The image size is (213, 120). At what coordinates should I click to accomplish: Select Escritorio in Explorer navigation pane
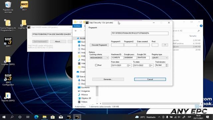(85, 87)
